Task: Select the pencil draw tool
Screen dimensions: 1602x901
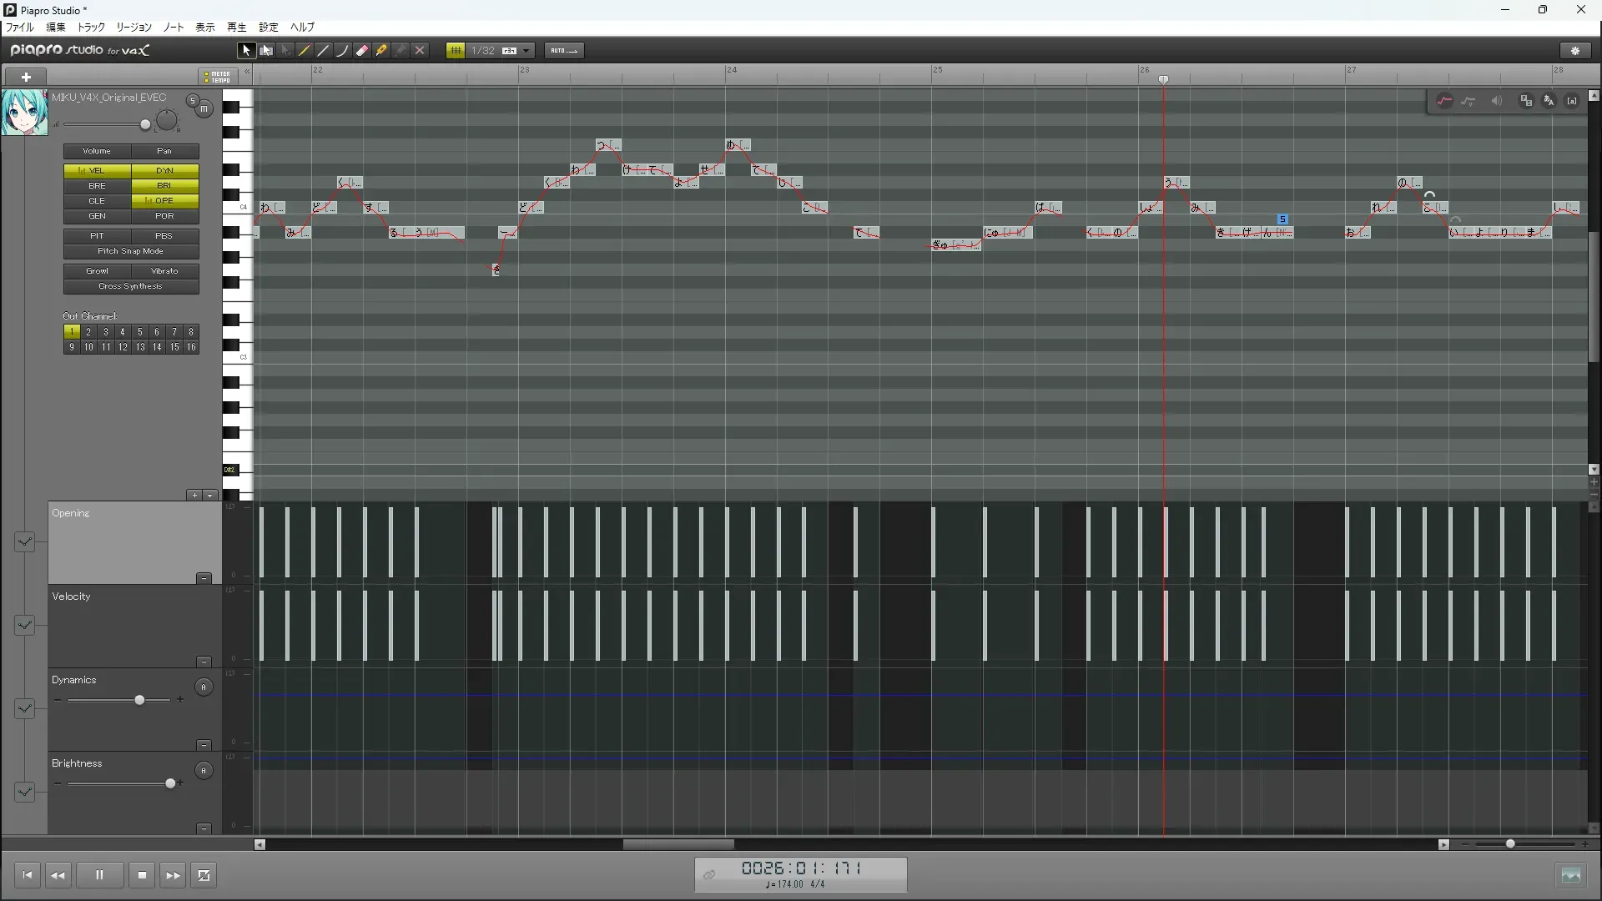Action: [x=305, y=51]
